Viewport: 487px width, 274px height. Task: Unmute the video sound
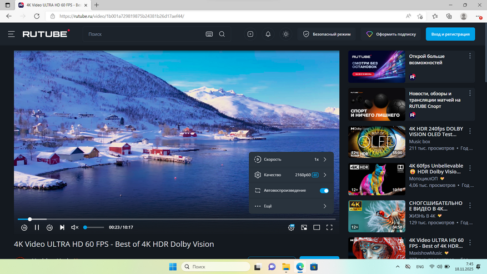[75, 227]
